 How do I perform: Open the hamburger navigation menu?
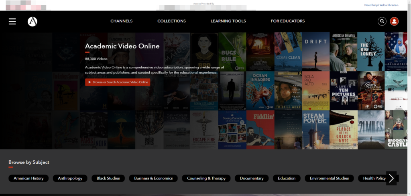[12, 21]
